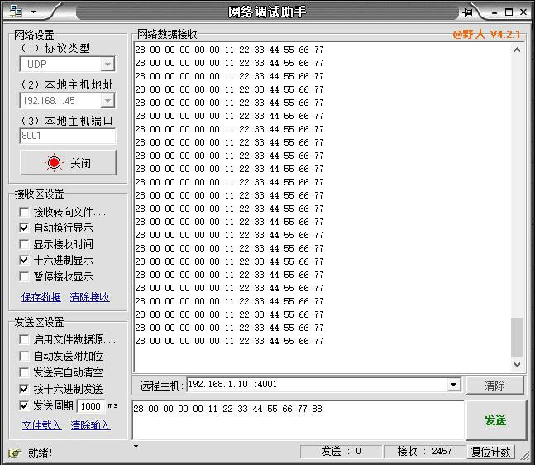Click the 清除输入 link

90,425
